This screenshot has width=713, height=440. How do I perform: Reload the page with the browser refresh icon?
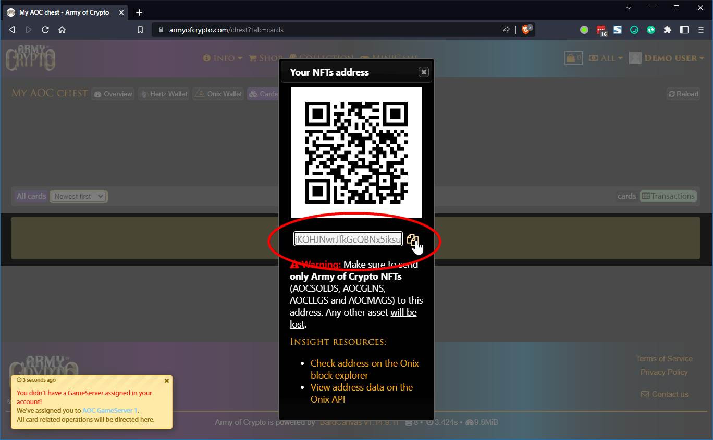coord(45,30)
